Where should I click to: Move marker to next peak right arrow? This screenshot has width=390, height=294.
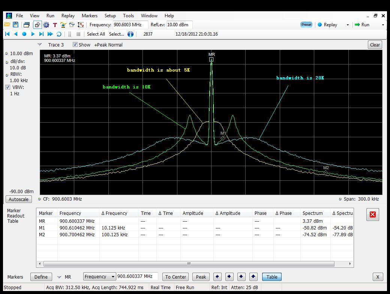click(x=229, y=277)
